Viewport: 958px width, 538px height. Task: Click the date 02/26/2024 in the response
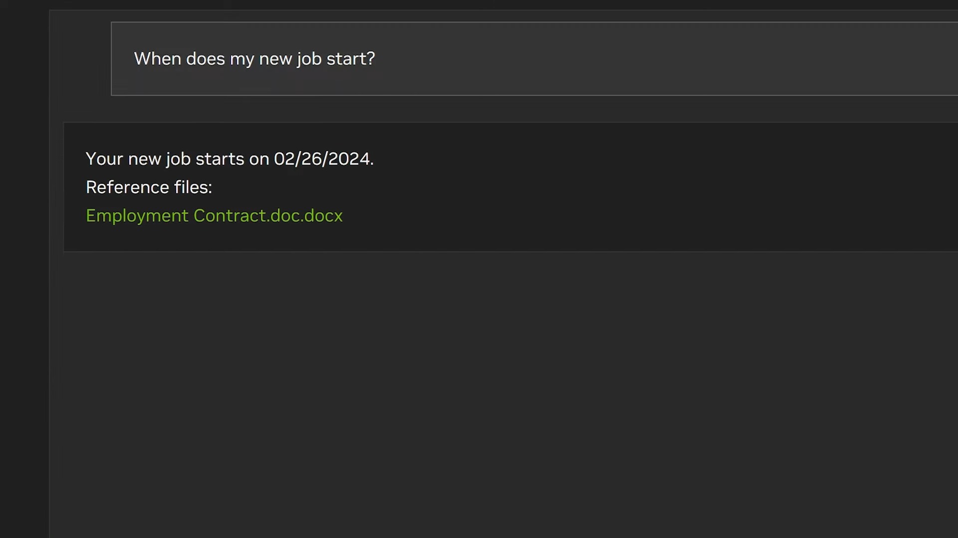point(322,159)
